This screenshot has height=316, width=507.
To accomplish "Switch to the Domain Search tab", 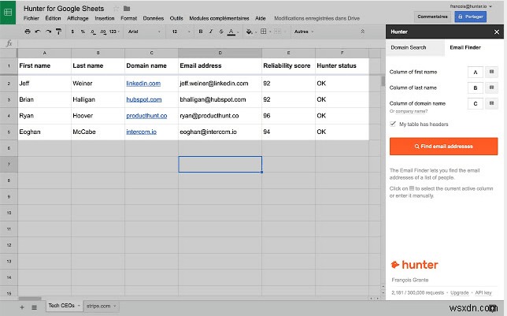I will click(x=415, y=47).
